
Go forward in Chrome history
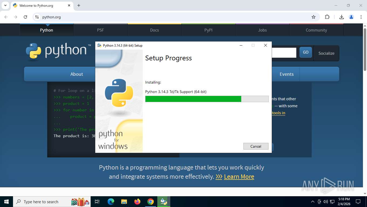tap(16, 17)
